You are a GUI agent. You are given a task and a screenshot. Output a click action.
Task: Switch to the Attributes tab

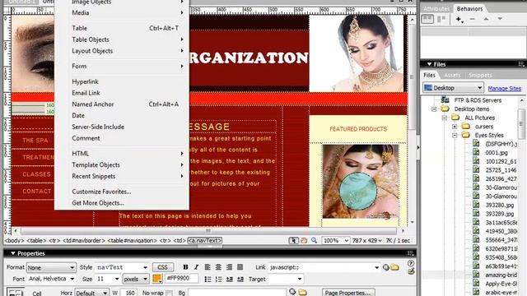(436, 9)
